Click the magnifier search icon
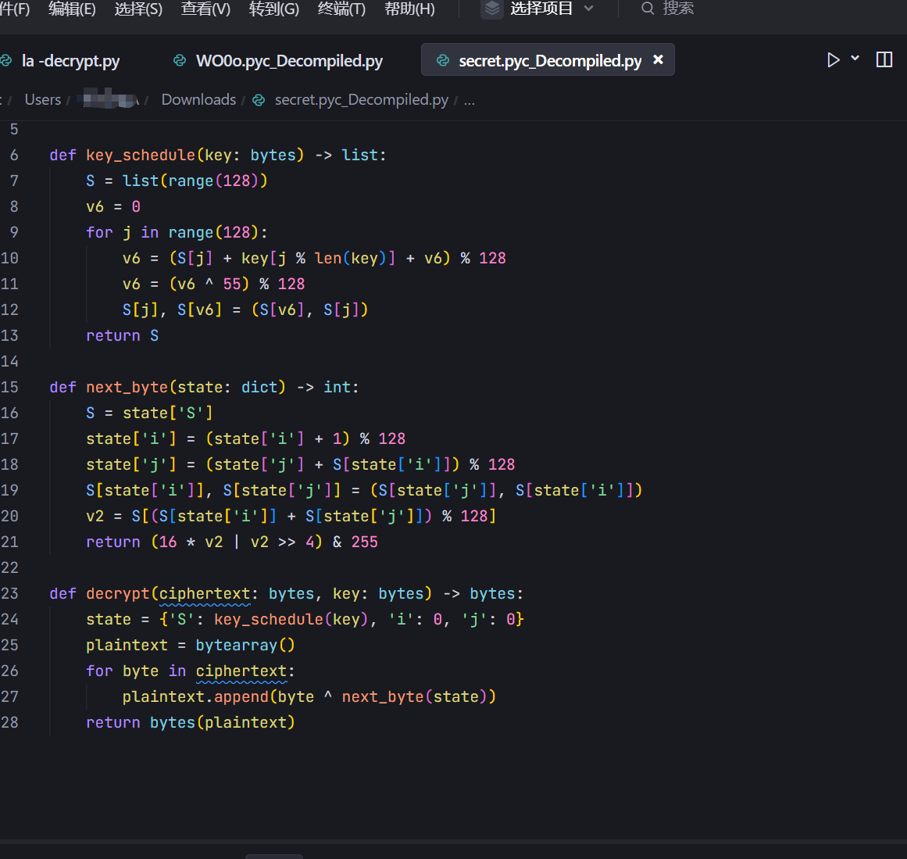 [648, 9]
